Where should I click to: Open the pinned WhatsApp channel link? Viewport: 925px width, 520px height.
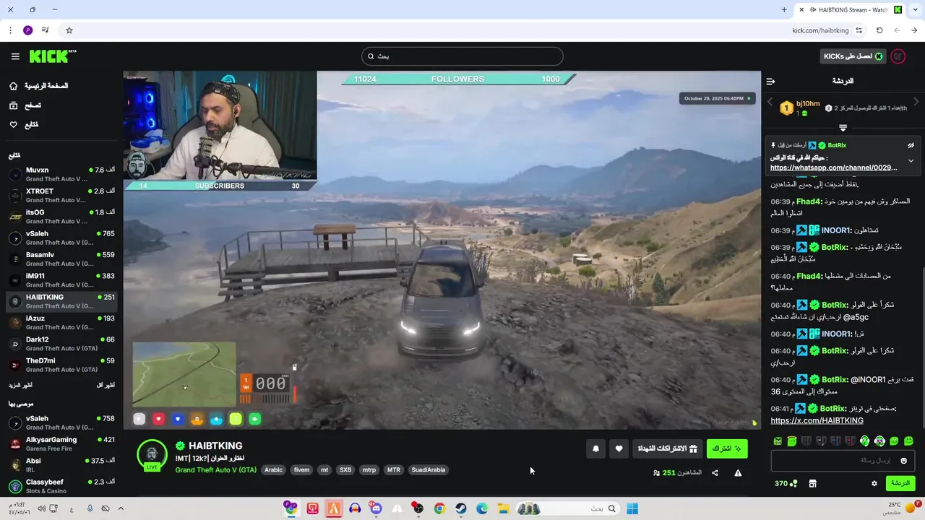coord(834,168)
